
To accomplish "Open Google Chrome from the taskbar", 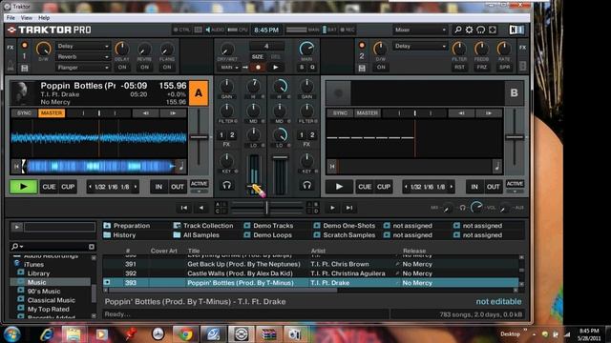I will tap(185, 334).
